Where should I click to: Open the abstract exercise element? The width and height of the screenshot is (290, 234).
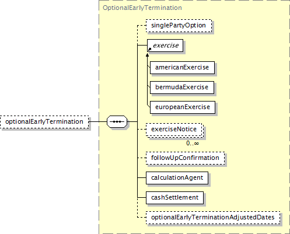tap(165, 46)
